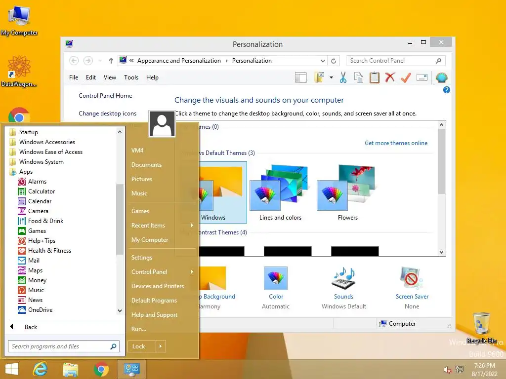This screenshot has height=379, width=506.
Task: Select Documents in Start menu
Action: click(x=146, y=165)
